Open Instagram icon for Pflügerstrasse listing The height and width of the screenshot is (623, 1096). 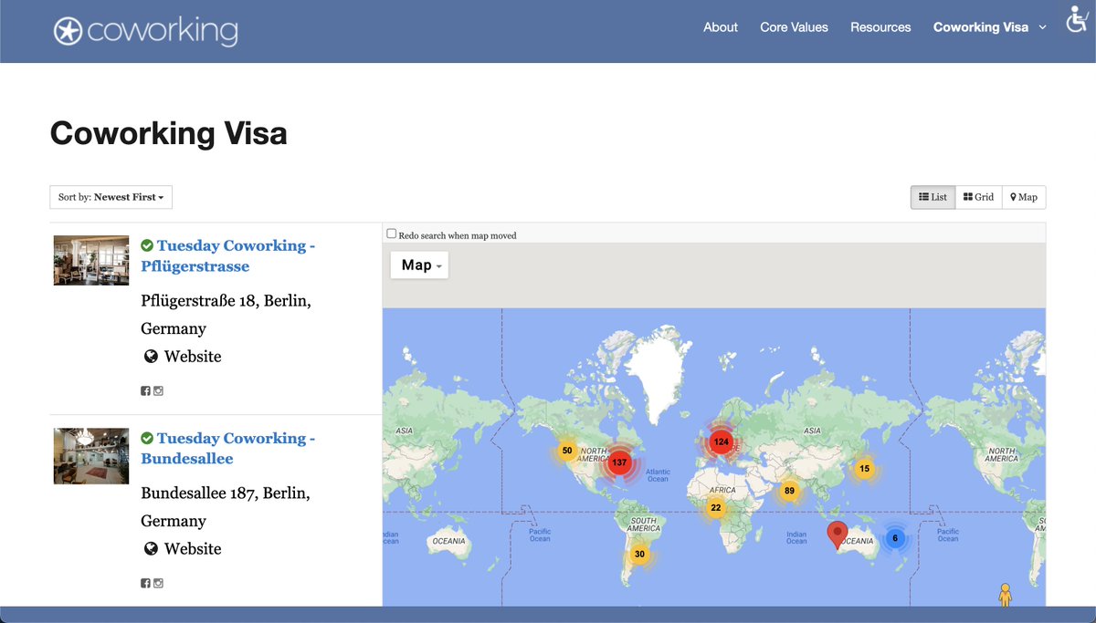(x=158, y=391)
